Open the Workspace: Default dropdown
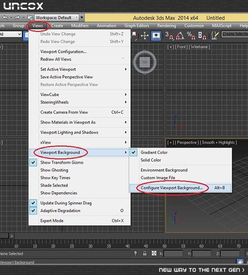This screenshot has width=248, height=275. (x=57, y=18)
